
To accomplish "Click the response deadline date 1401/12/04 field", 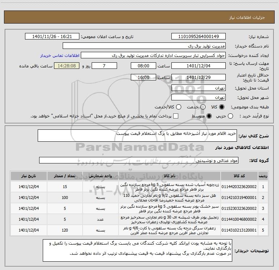I will [x=199, y=66].
